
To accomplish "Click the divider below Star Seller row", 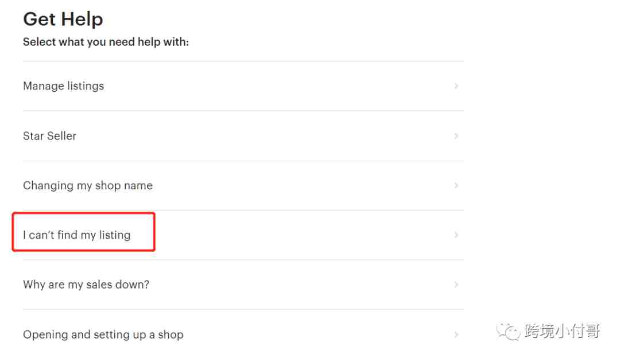I will (243, 161).
